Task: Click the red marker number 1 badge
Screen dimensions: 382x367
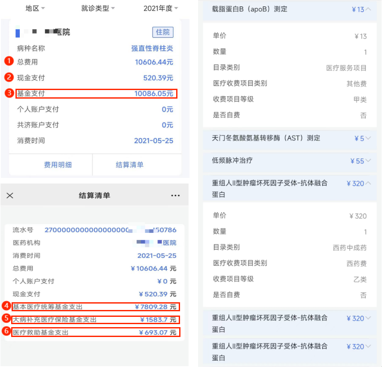Action: tap(9, 61)
